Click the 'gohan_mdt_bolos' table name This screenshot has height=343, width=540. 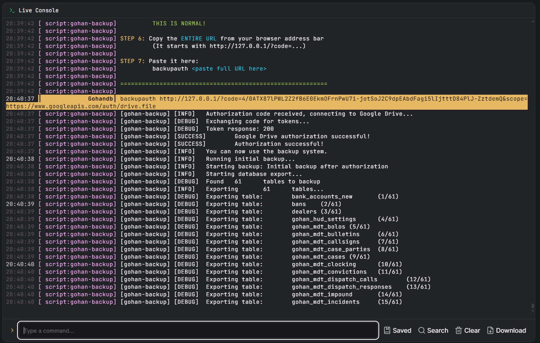(x=318, y=227)
